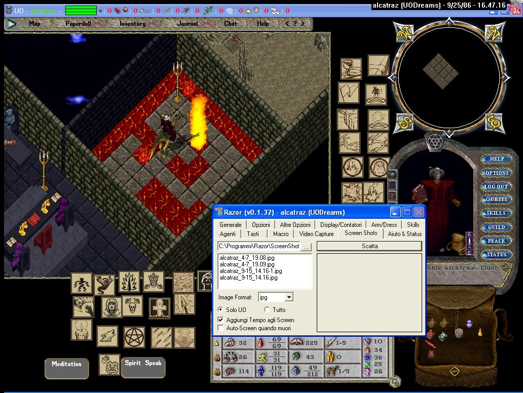Cast the howling wolf spell icon
The width and height of the screenshot is (523, 393).
tap(107, 336)
